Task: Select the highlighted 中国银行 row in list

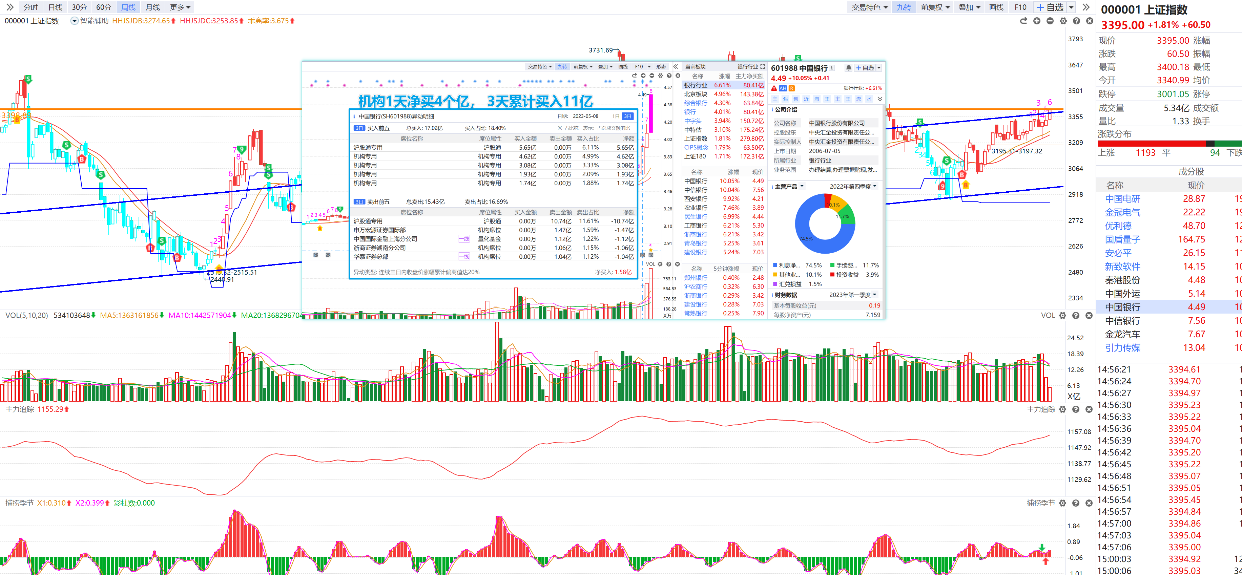Action: [1169, 306]
